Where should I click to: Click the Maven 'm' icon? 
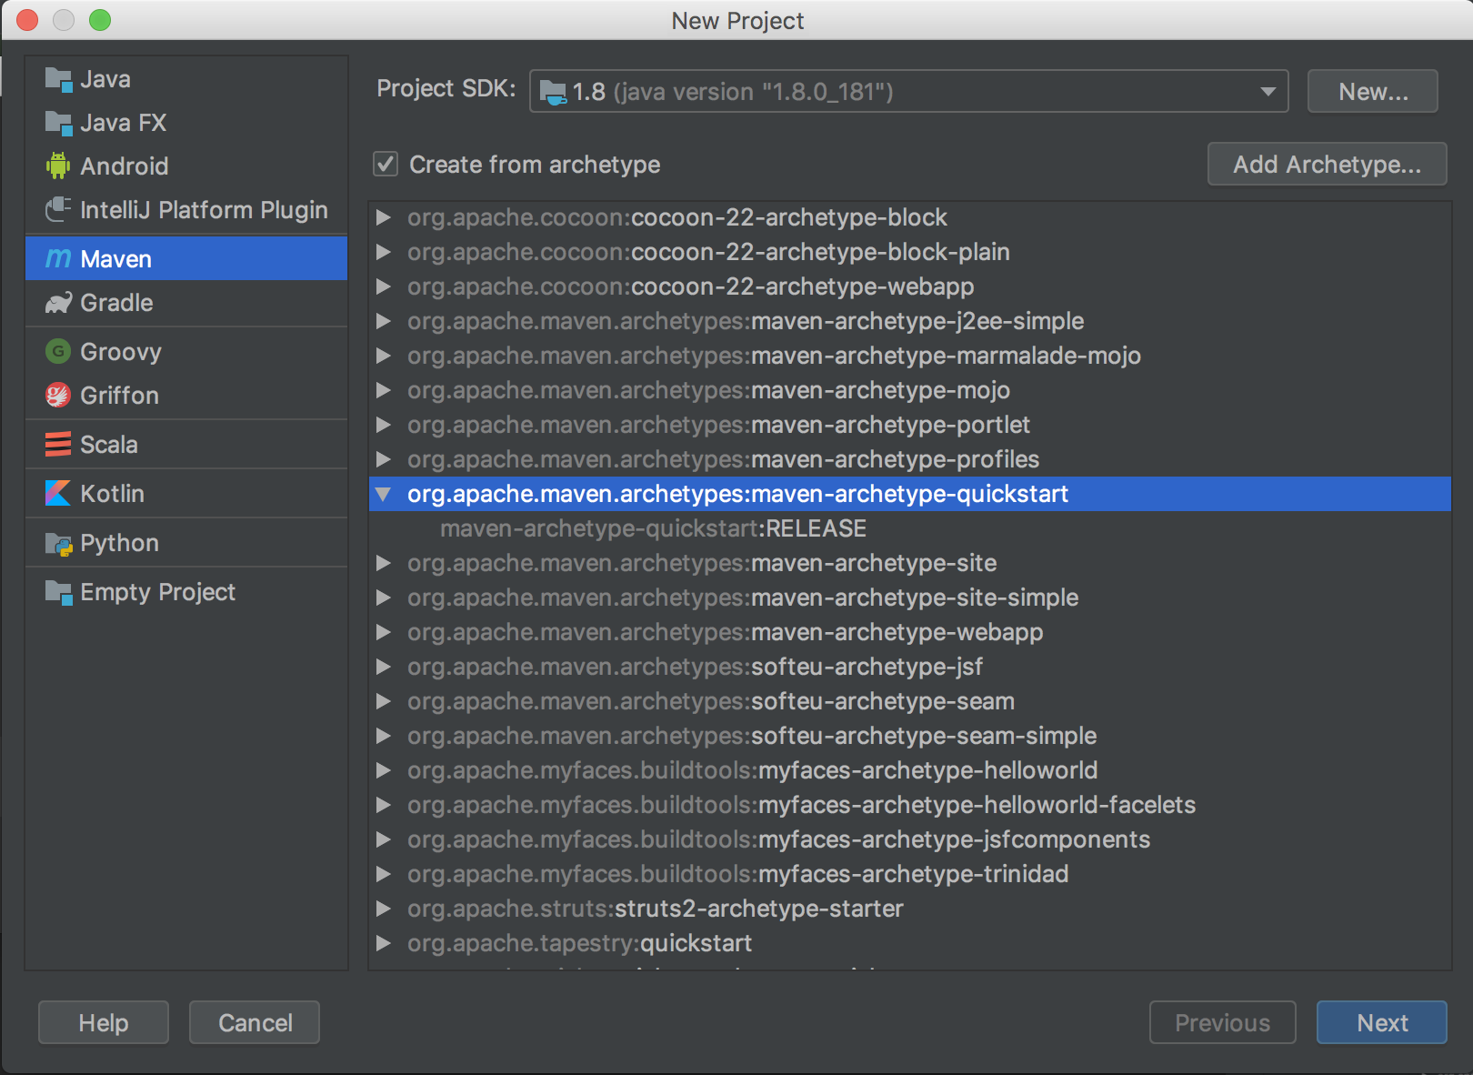pos(58,259)
